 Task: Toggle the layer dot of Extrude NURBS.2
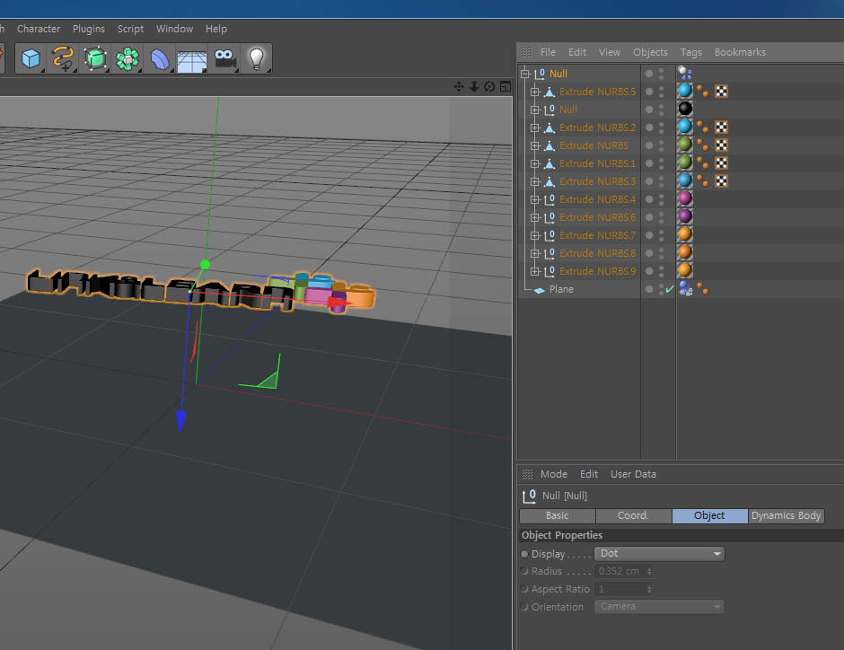coord(649,127)
